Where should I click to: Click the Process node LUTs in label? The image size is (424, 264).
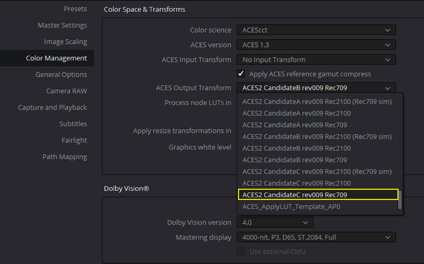click(x=198, y=103)
